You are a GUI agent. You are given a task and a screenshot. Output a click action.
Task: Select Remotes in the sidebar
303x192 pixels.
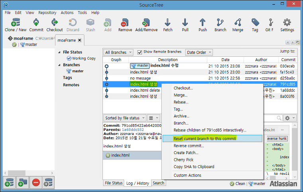click(x=71, y=85)
